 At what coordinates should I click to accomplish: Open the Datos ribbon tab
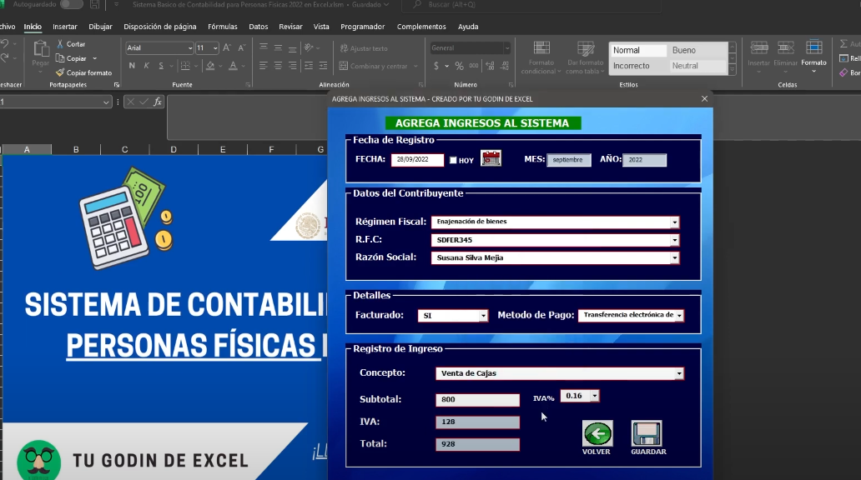click(258, 27)
